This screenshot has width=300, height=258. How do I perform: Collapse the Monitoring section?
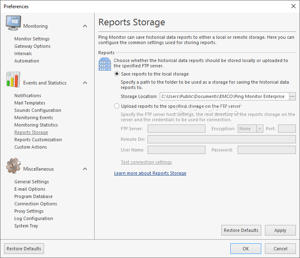[x=85, y=26]
